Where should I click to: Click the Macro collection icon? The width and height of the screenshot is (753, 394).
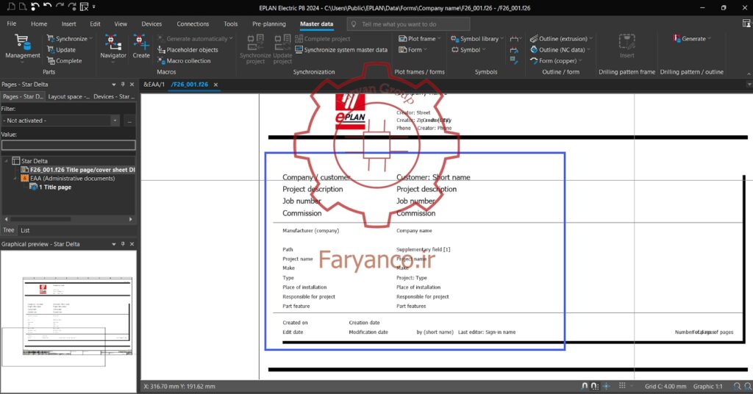[161, 61]
